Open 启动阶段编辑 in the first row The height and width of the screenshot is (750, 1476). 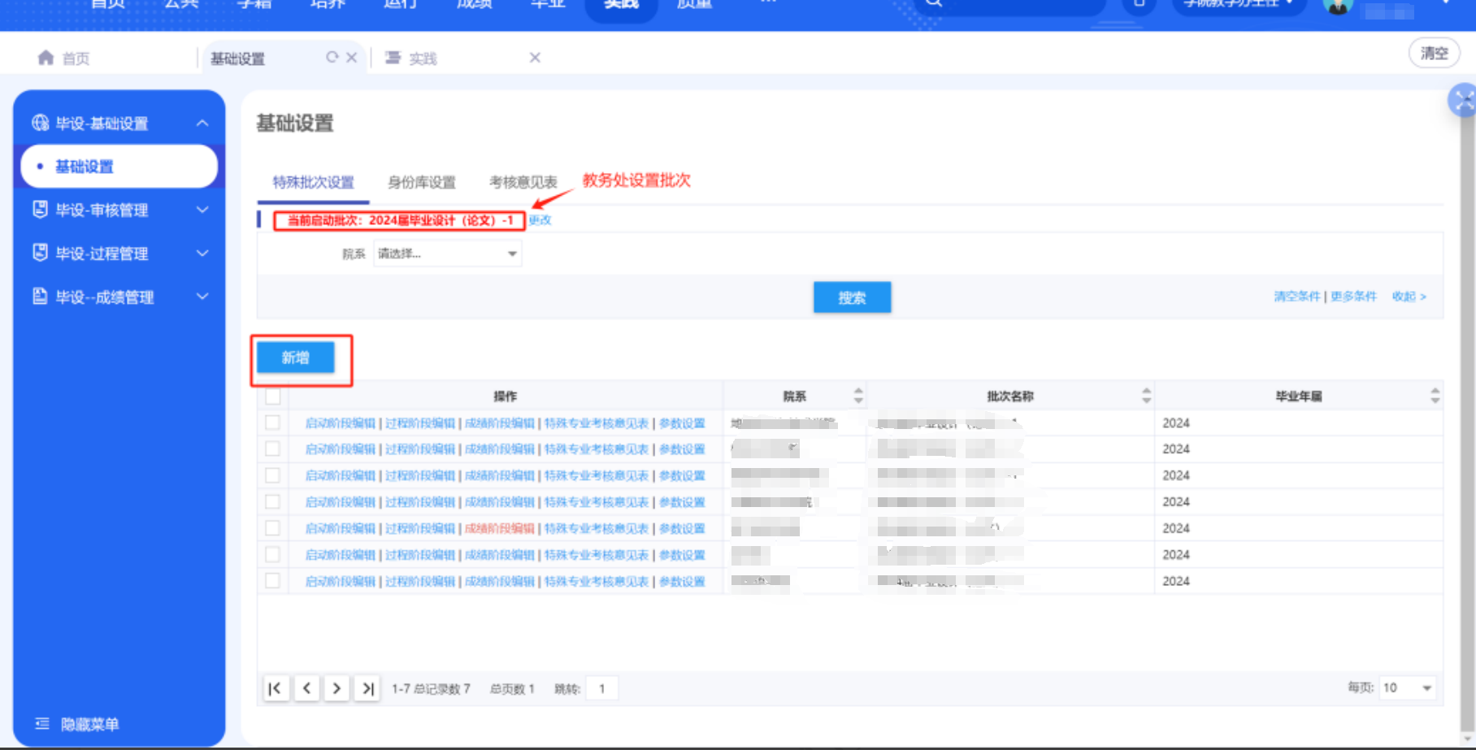[x=341, y=423]
